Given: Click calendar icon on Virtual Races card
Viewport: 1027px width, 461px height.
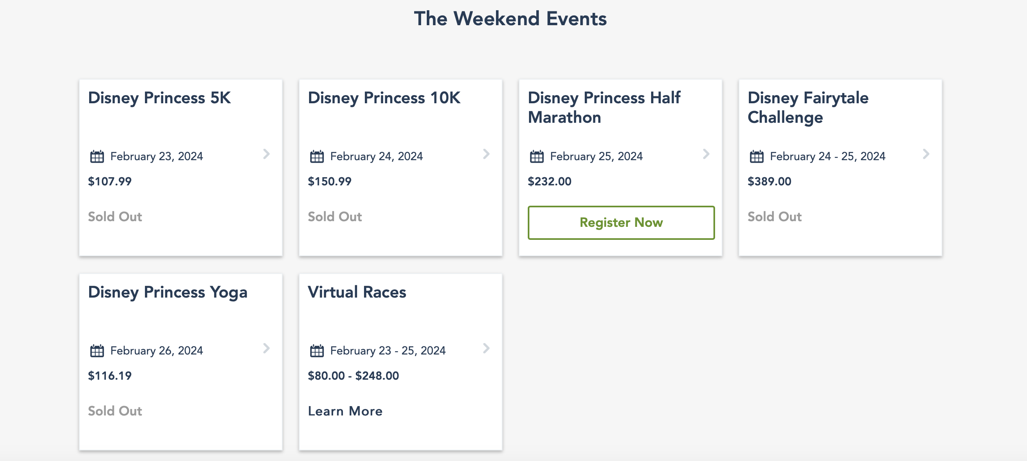Looking at the screenshot, I should pyautogui.click(x=317, y=351).
